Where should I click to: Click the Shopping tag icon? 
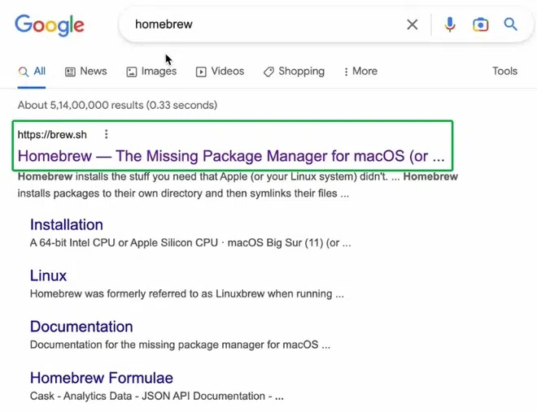(x=268, y=72)
